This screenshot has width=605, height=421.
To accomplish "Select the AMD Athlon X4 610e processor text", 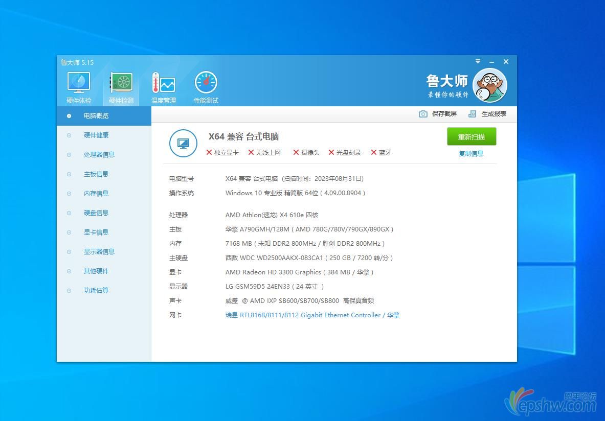I will coord(272,215).
